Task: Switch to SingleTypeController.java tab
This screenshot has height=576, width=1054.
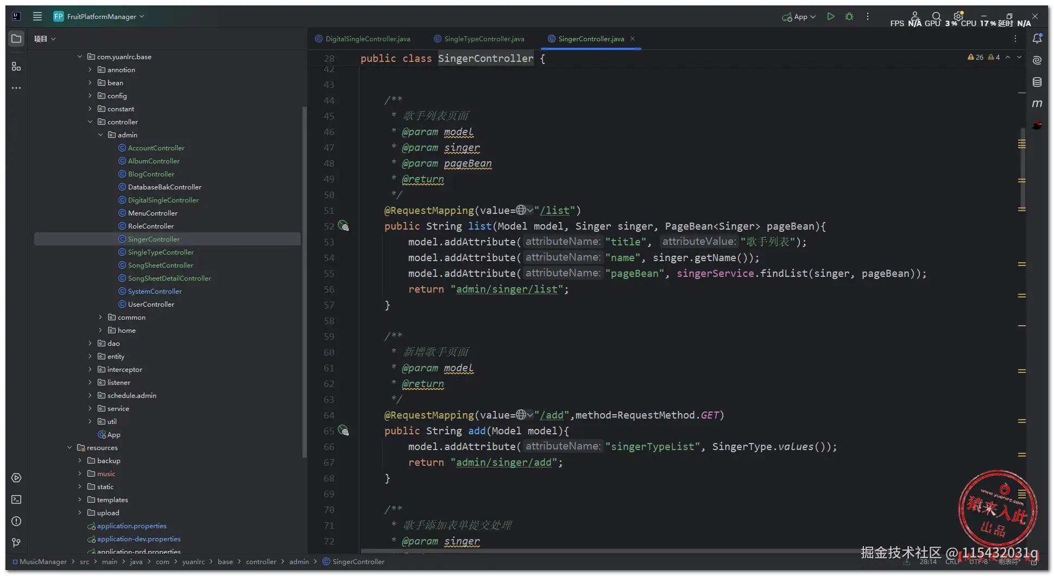Action: point(479,39)
